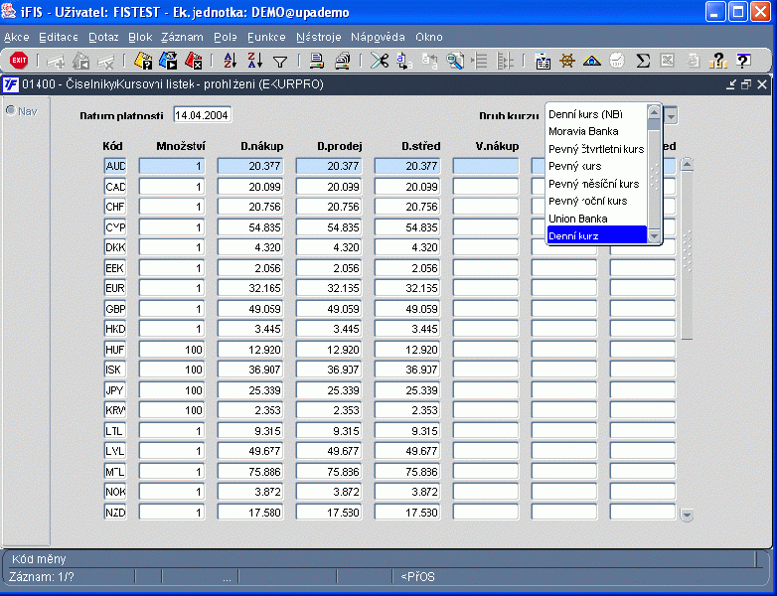Click the Datum platnosti date field
Viewport: 777px width, 596px height.
[202, 115]
